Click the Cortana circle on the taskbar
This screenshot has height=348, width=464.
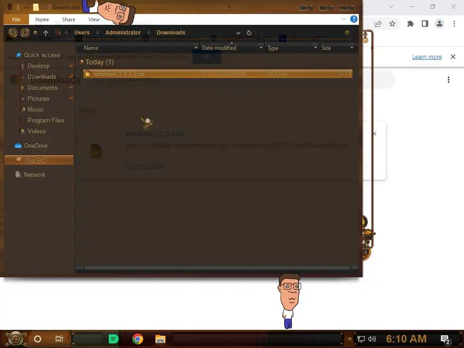(x=38, y=339)
